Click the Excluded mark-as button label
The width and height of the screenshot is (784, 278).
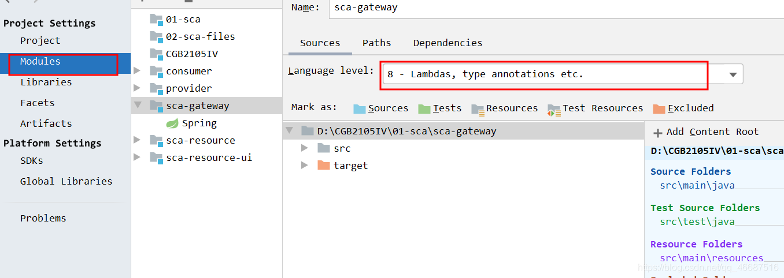(691, 108)
